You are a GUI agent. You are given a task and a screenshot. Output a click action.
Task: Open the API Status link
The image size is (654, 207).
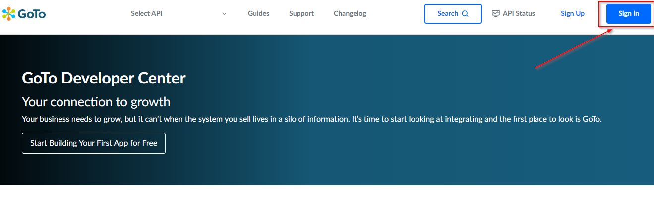(x=519, y=14)
